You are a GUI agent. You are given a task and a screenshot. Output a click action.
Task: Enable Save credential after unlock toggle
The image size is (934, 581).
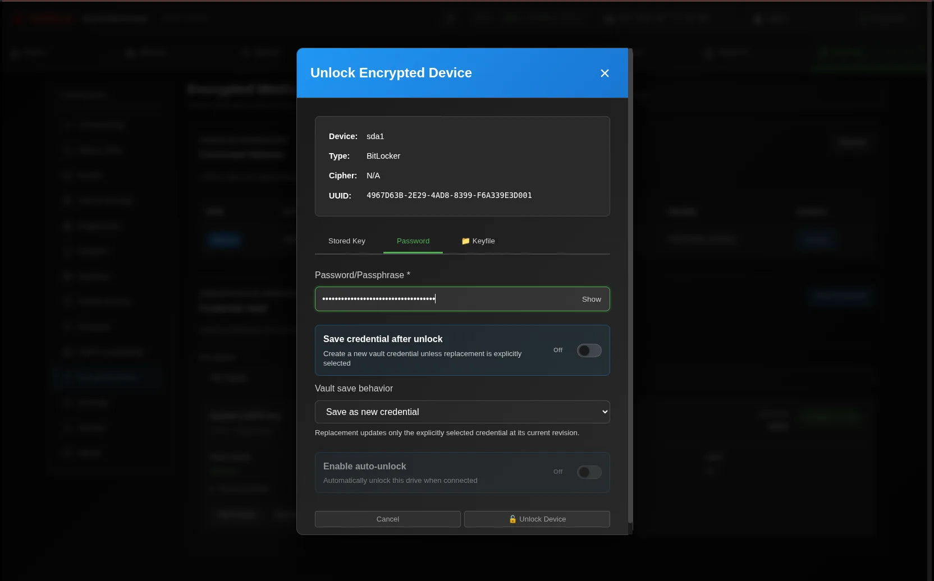click(589, 351)
